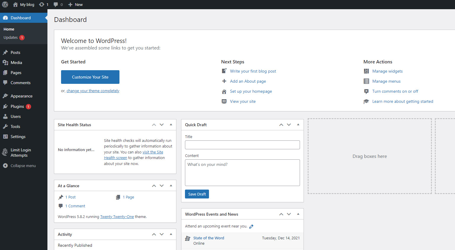Click the Collapse menu arrow icon
Viewport: 455px width, 250px height.
5,166
